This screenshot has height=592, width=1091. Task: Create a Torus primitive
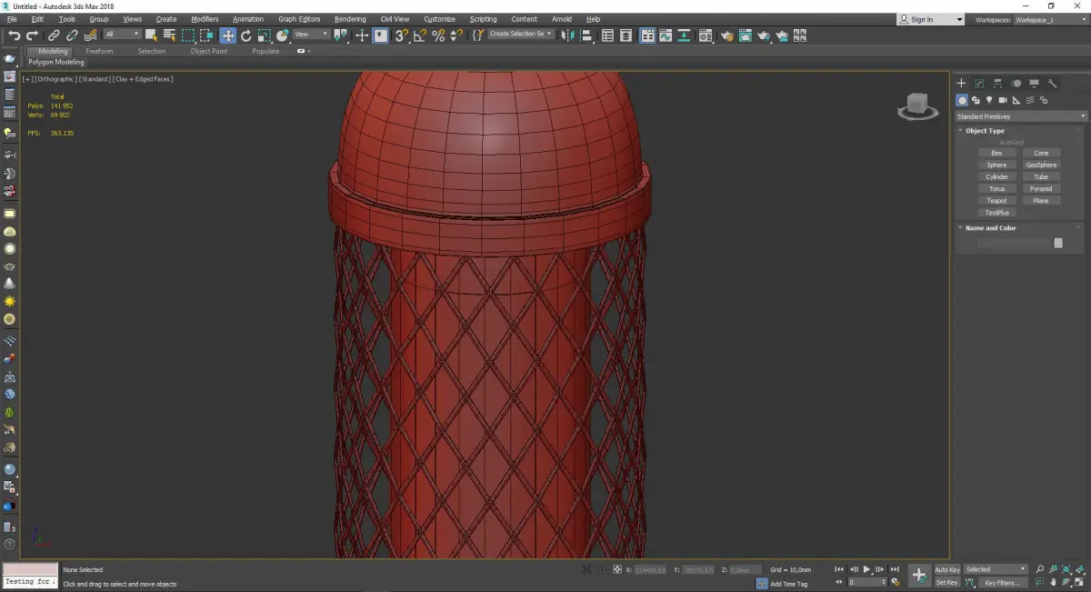996,188
